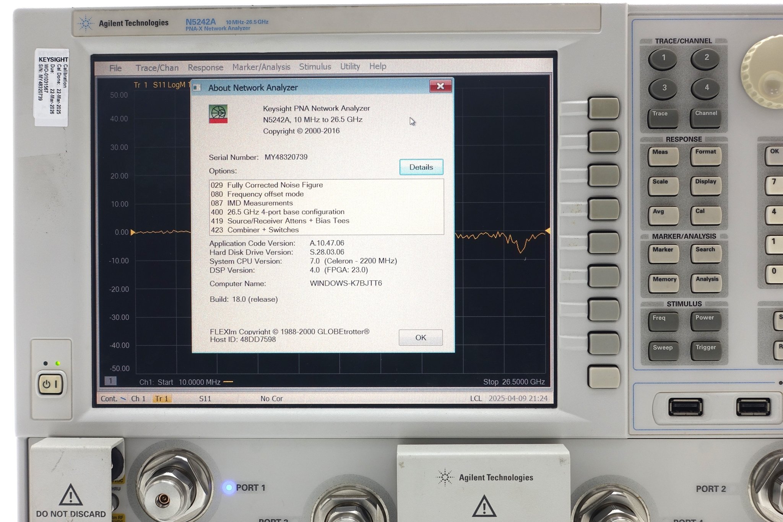Open the Utility menu

coord(350,67)
